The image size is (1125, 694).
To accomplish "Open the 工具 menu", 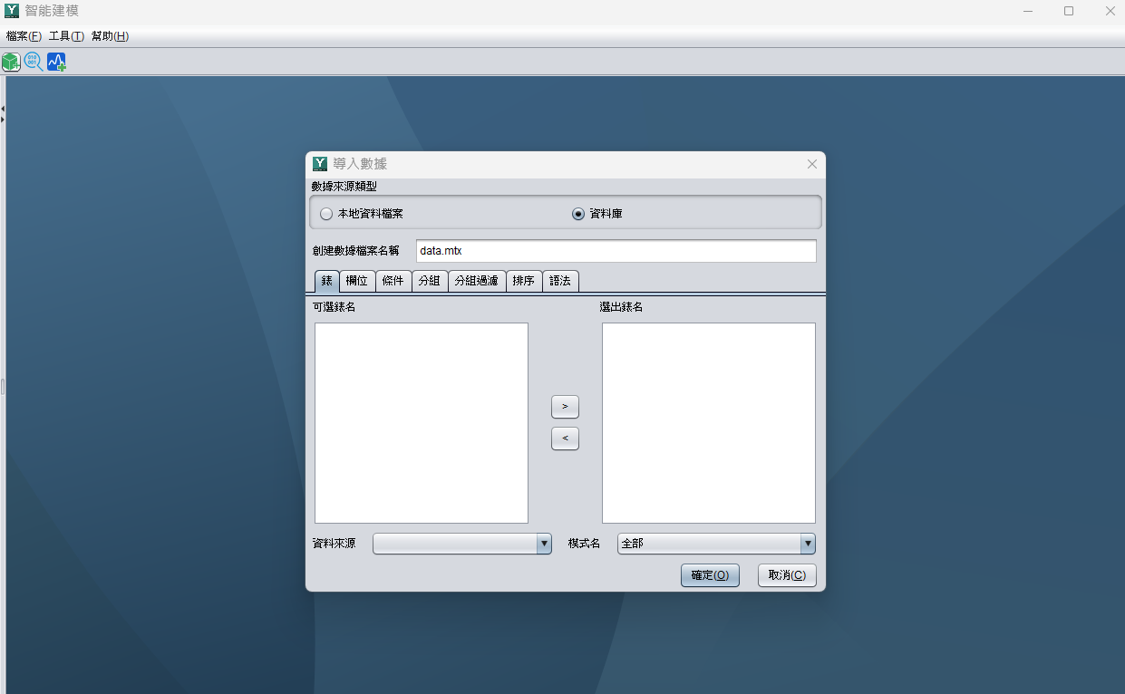I will pyautogui.click(x=65, y=36).
